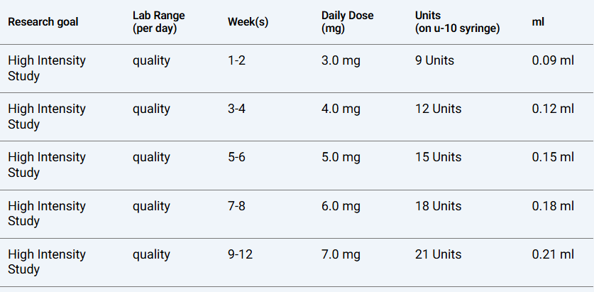Click the Week(s) column header

click(248, 21)
